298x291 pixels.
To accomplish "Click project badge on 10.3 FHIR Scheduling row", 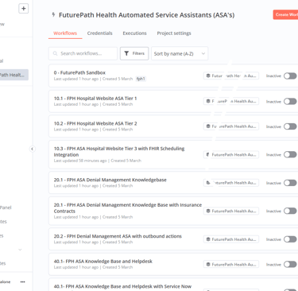I will [231, 154].
